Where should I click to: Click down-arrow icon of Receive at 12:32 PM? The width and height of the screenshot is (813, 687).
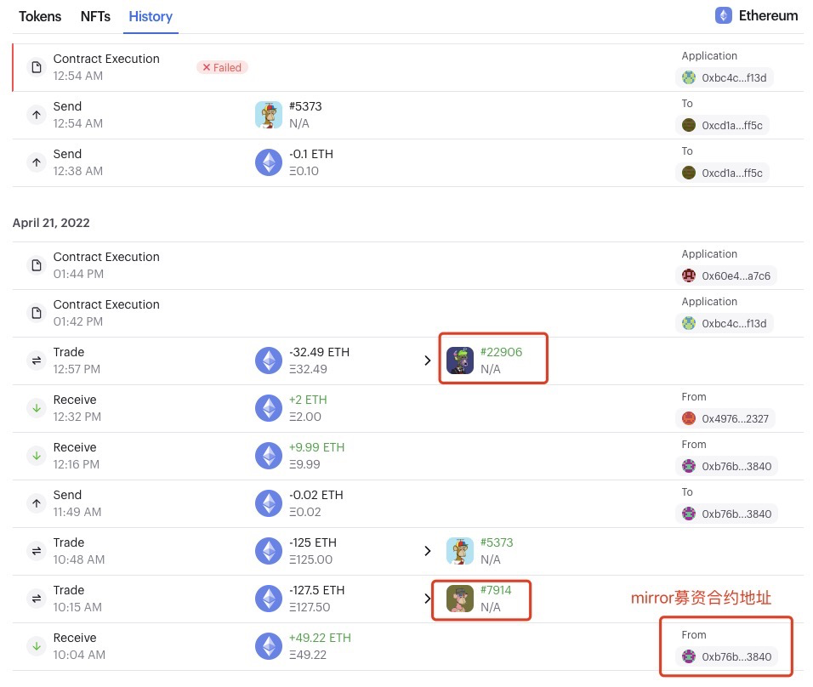click(x=37, y=409)
